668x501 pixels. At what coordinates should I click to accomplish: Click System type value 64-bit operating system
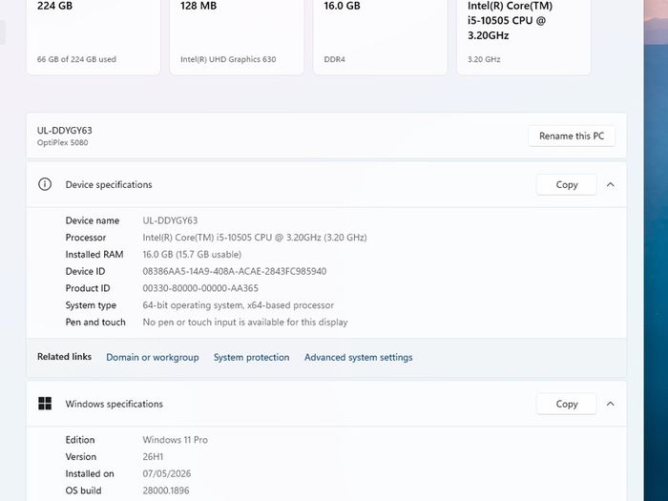click(239, 305)
